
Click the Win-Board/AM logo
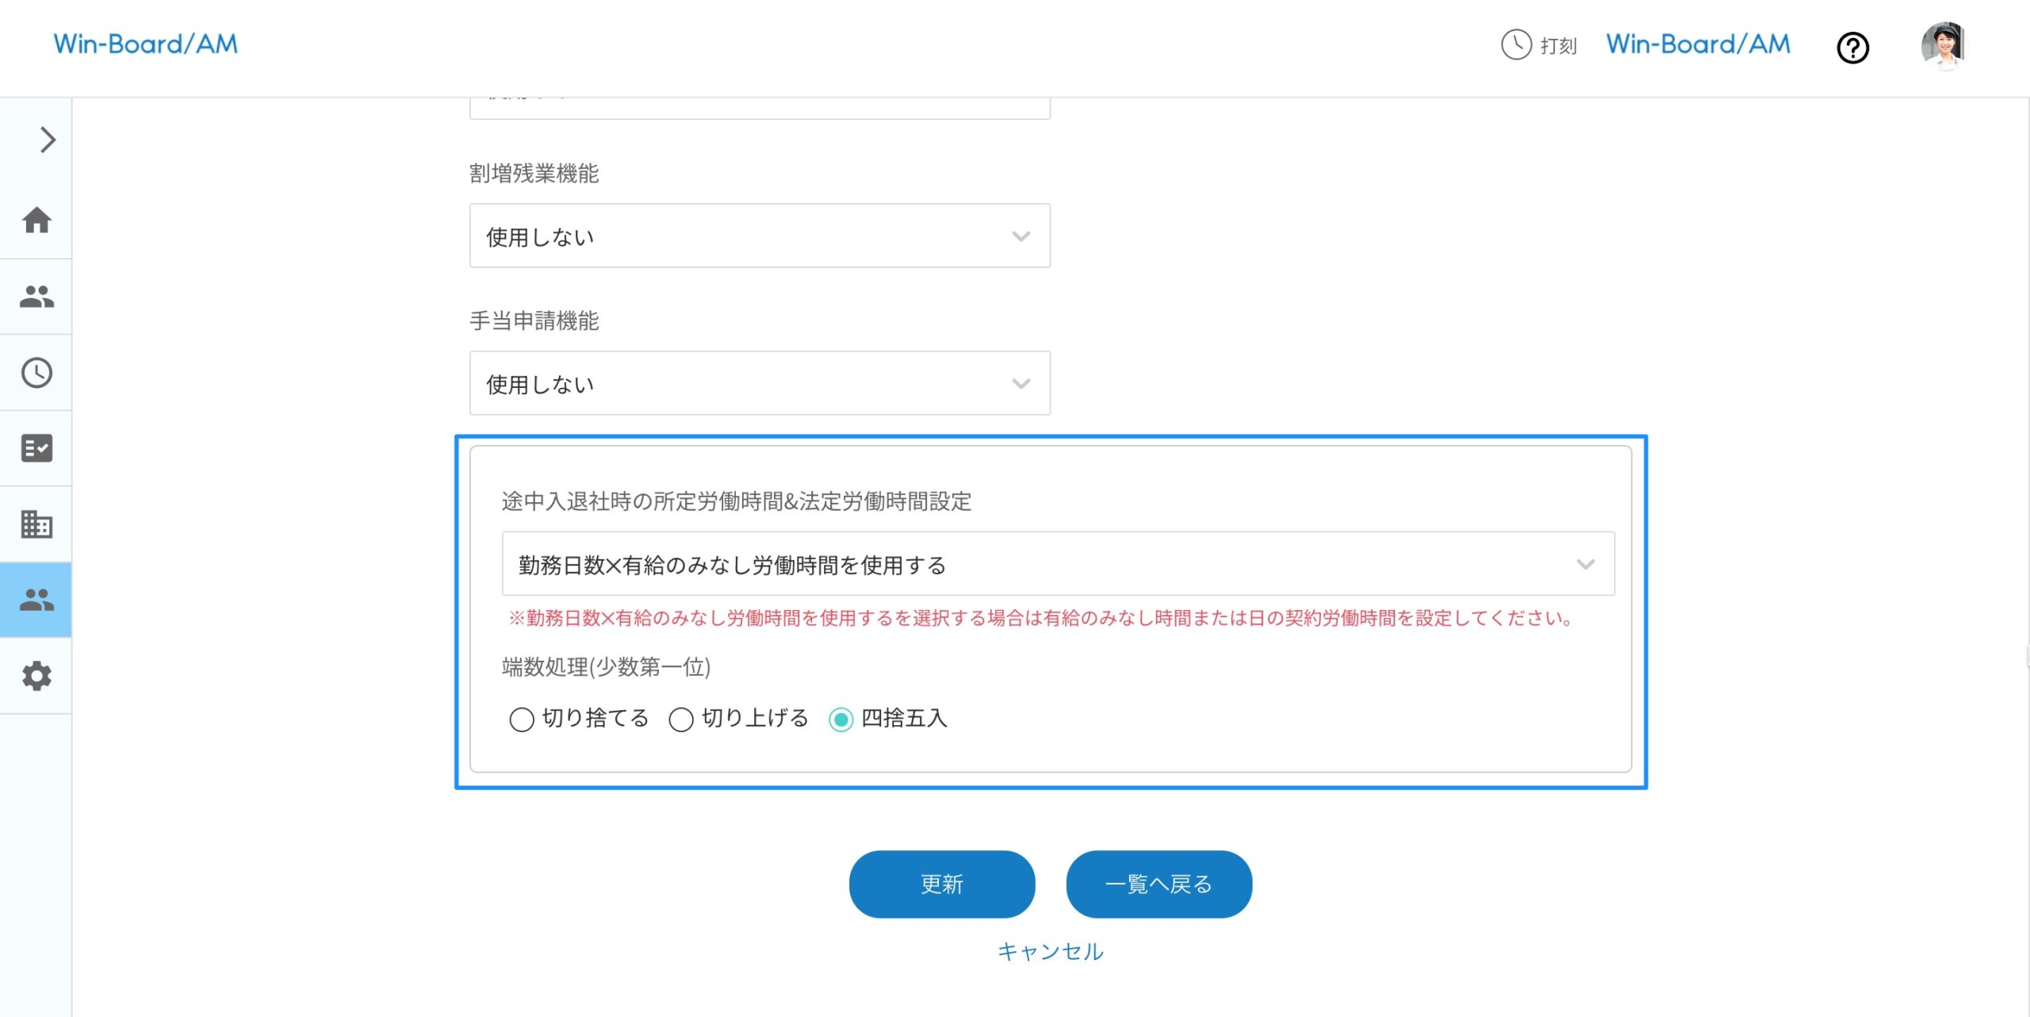[x=145, y=44]
